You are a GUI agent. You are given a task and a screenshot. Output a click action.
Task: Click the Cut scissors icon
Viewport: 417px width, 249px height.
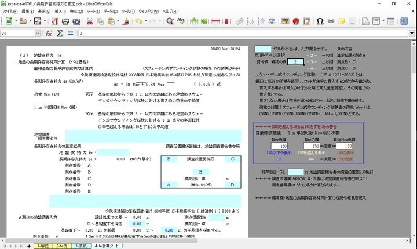click(90, 21)
